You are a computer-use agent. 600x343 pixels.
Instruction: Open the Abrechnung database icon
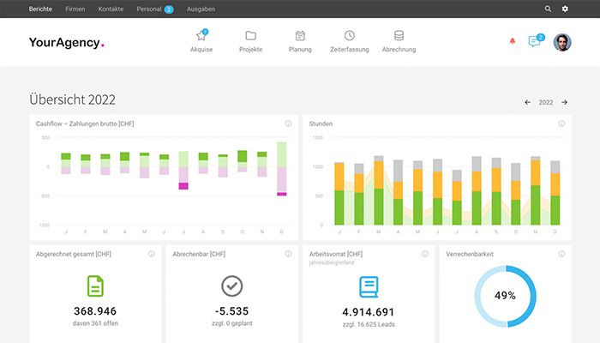399,36
